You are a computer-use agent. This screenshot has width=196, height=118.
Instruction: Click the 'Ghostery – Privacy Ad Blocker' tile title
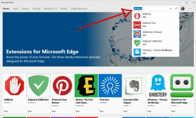coord(157,101)
